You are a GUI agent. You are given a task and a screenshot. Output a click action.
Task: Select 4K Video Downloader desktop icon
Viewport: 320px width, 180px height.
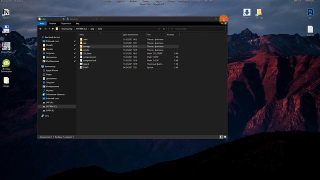6,65
